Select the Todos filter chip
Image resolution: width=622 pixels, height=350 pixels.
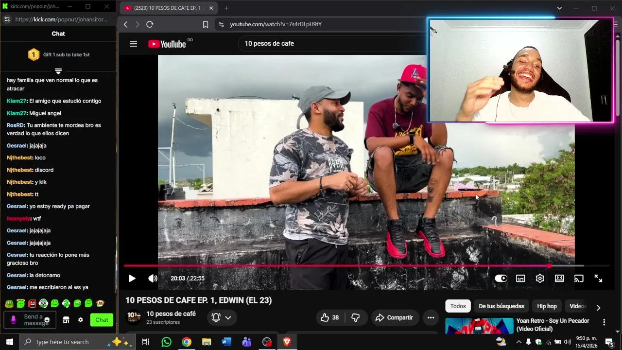(x=458, y=306)
